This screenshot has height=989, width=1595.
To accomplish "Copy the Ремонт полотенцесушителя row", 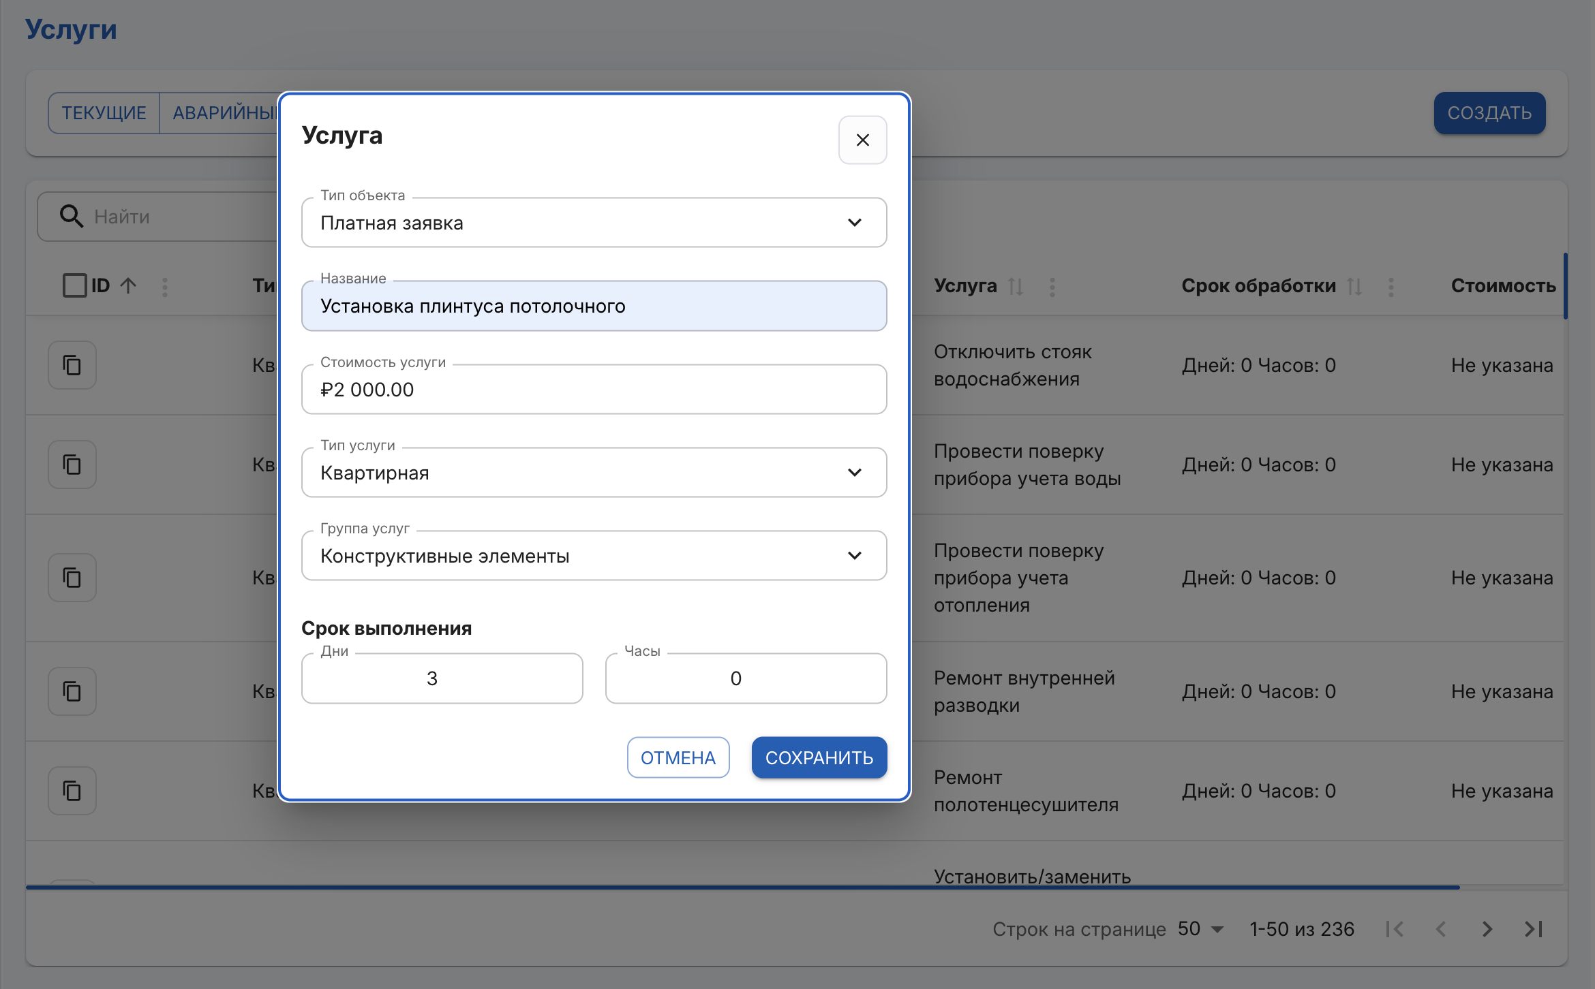I will 72,791.
